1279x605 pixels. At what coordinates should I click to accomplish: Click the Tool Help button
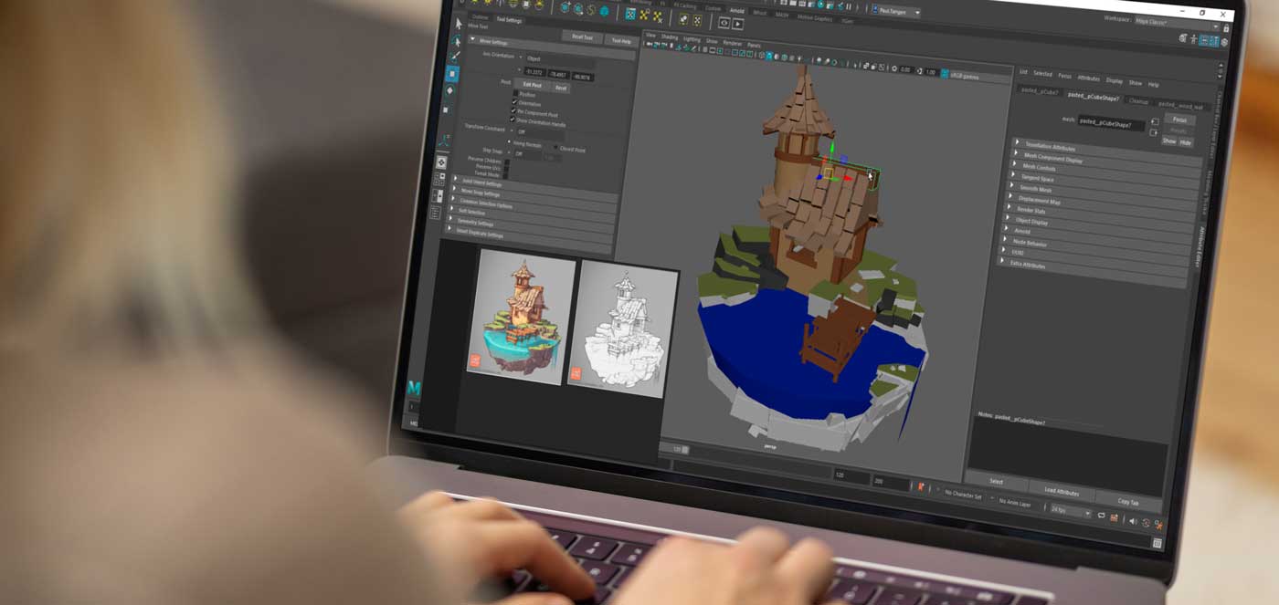(x=620, y=41)
